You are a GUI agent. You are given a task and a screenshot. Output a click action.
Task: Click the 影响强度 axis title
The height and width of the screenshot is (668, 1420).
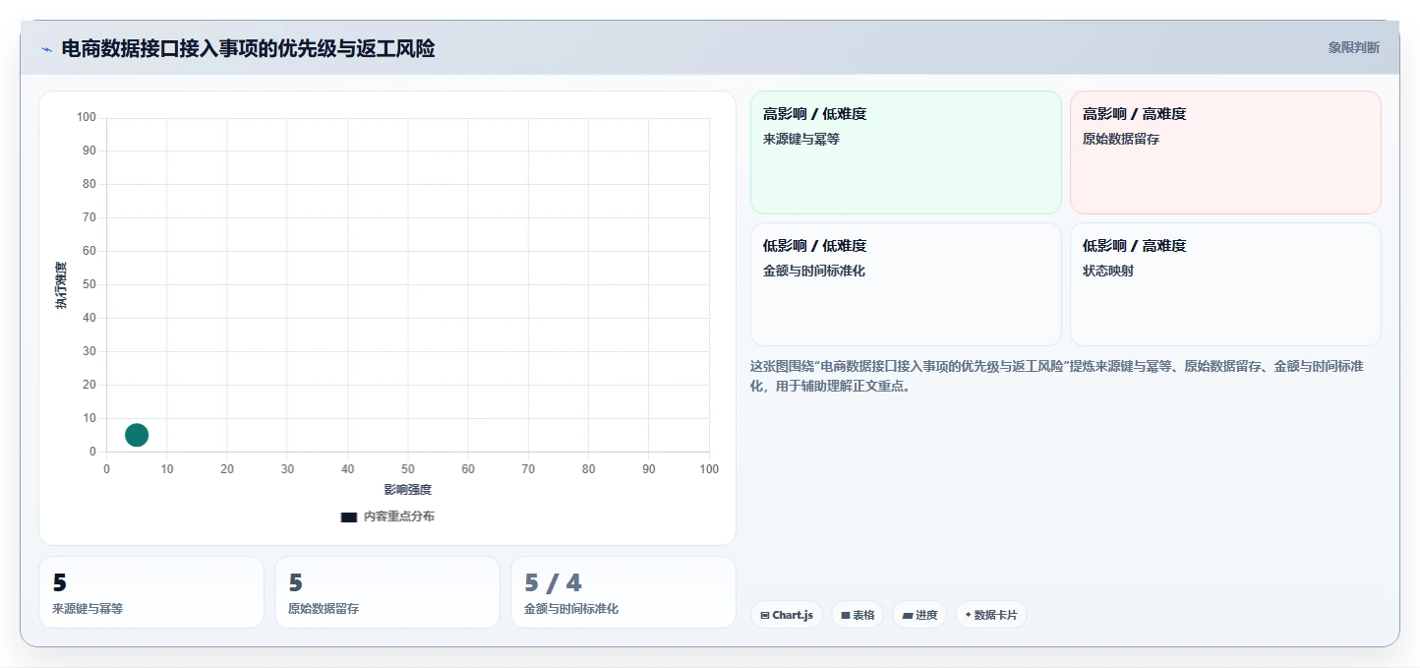(x=408, y=489)
